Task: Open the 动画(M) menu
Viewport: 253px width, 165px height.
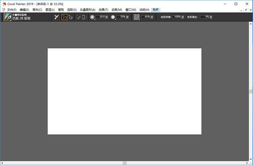Action: point(117,10)
